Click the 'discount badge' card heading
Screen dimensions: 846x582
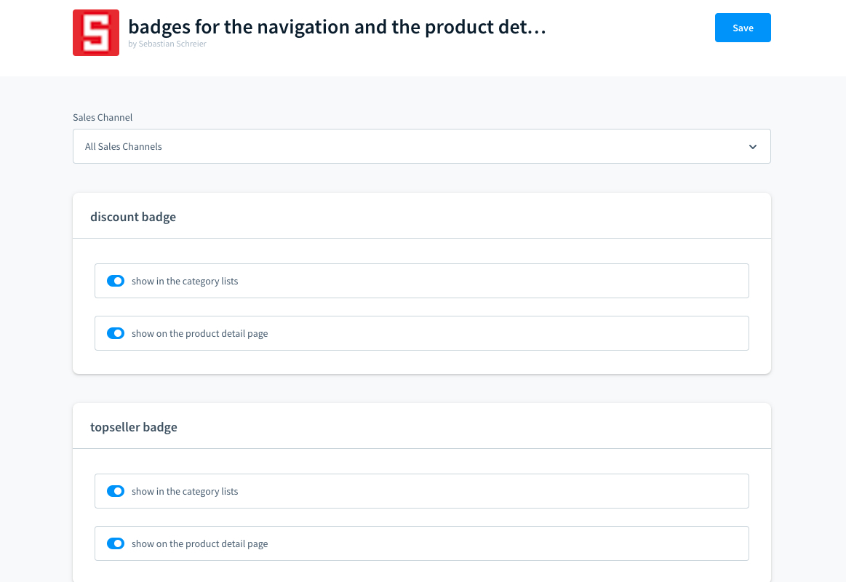[x=133, y=217]
